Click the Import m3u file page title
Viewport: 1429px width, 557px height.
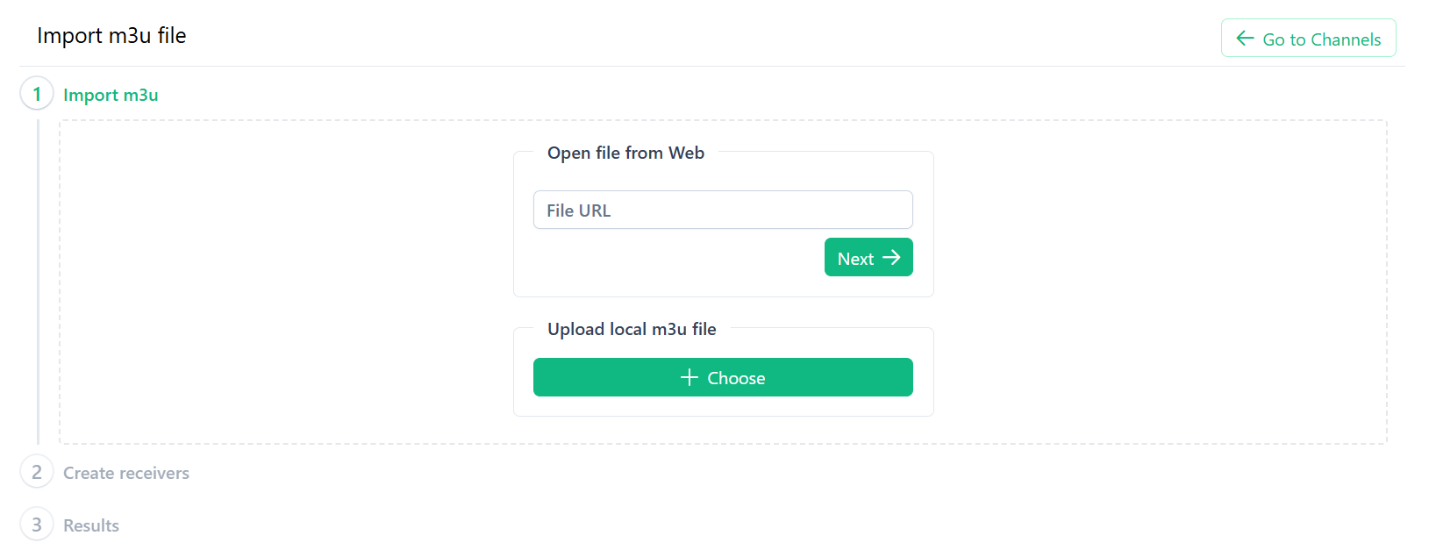(111, 36)
